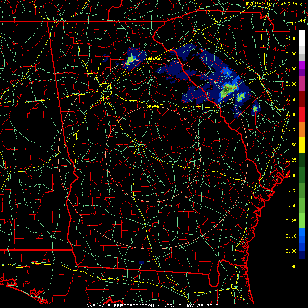Click the 0.00 legend value

click(291, 251)
